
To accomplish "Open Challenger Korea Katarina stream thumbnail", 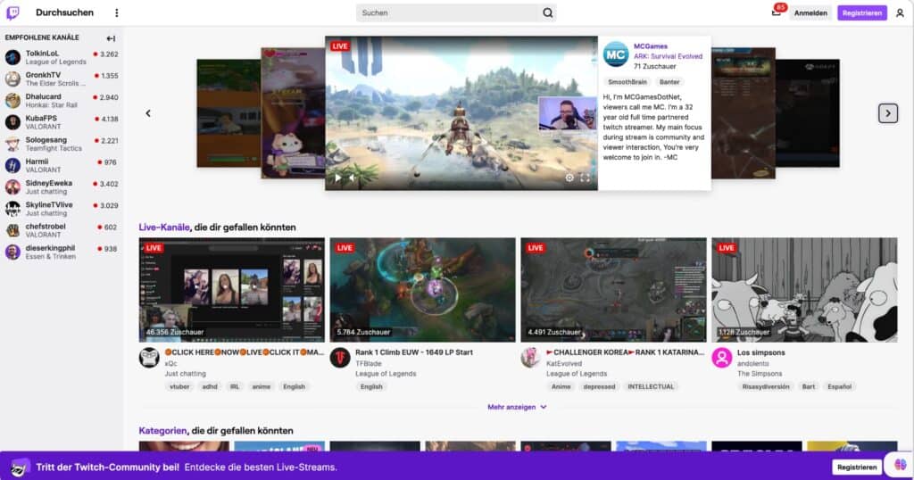I will click(x=613, y=289).
